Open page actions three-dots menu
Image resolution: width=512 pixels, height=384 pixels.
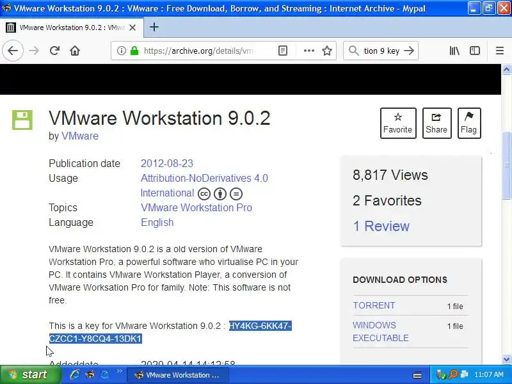(309, 51)
